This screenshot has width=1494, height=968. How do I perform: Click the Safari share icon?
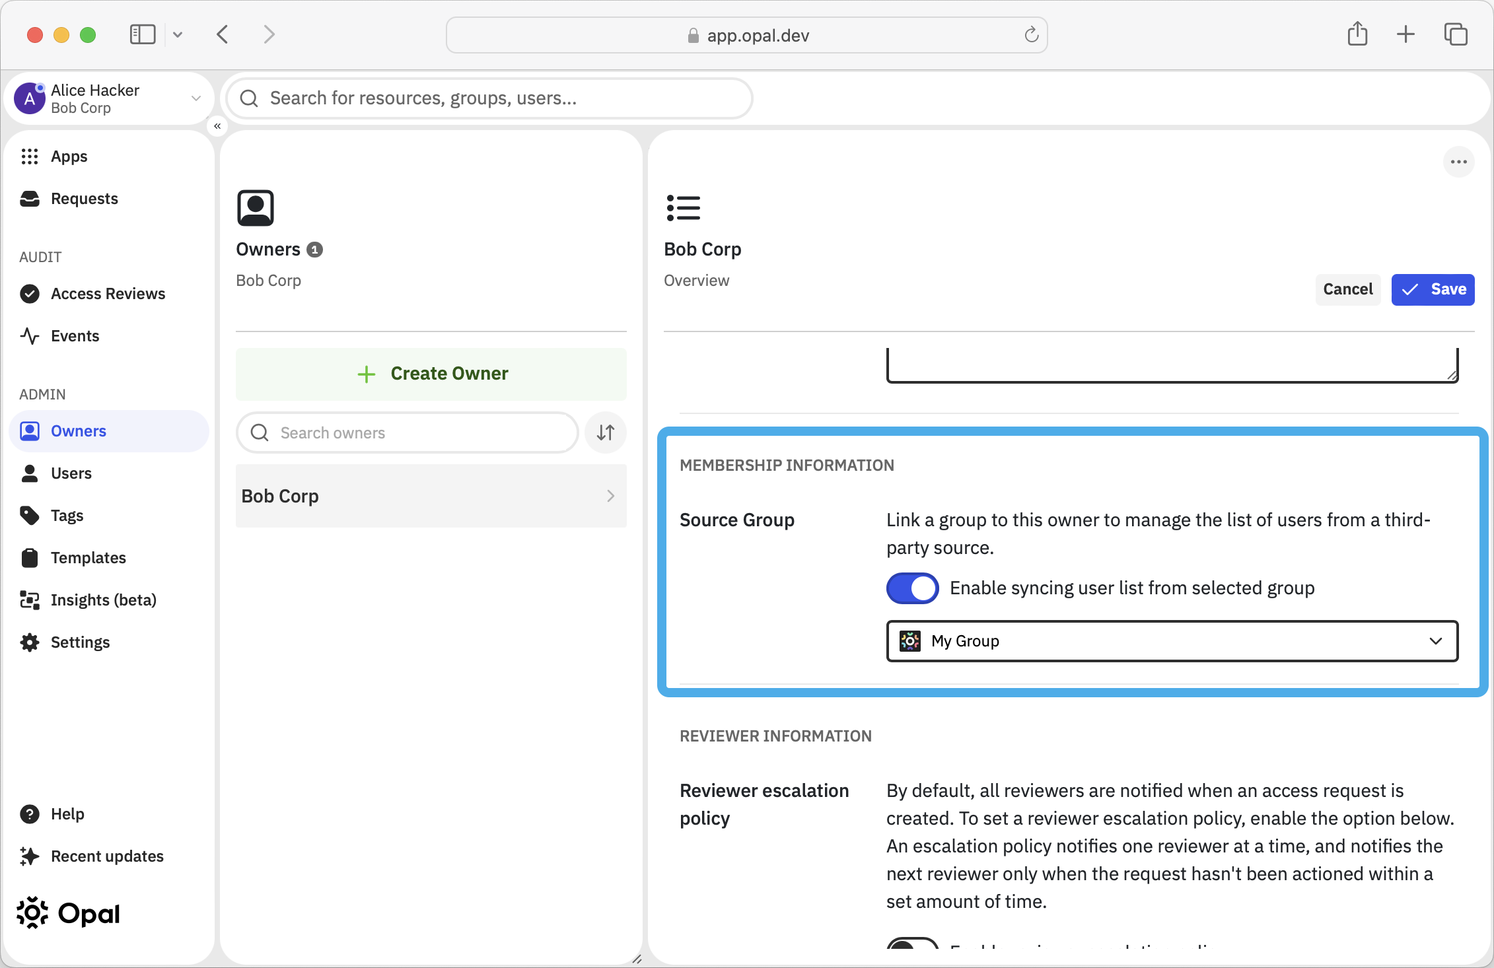click(x=1357, y=34)
